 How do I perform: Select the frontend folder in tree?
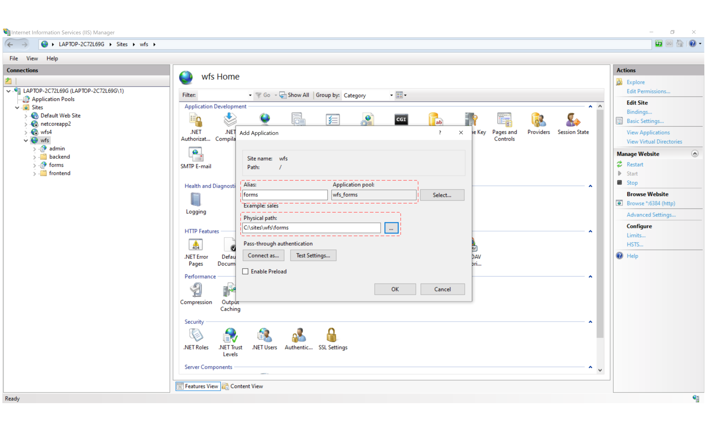click(x=60, y=173)
